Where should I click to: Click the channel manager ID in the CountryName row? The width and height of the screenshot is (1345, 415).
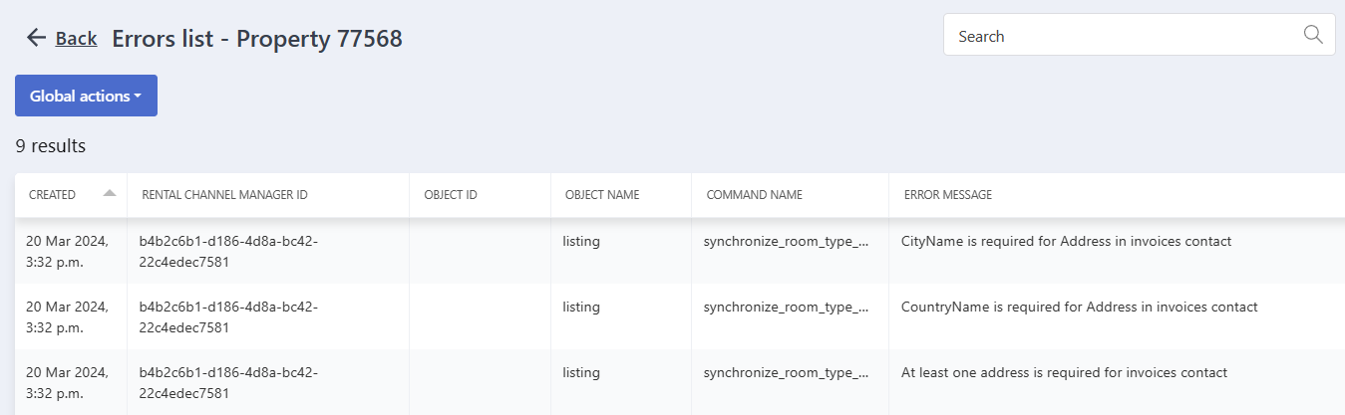point(228,316)
